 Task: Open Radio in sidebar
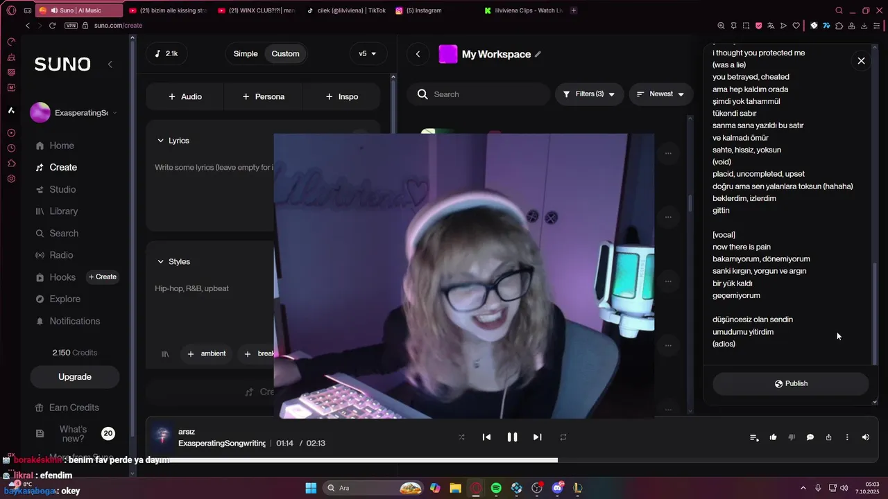[x=55, y=255]
